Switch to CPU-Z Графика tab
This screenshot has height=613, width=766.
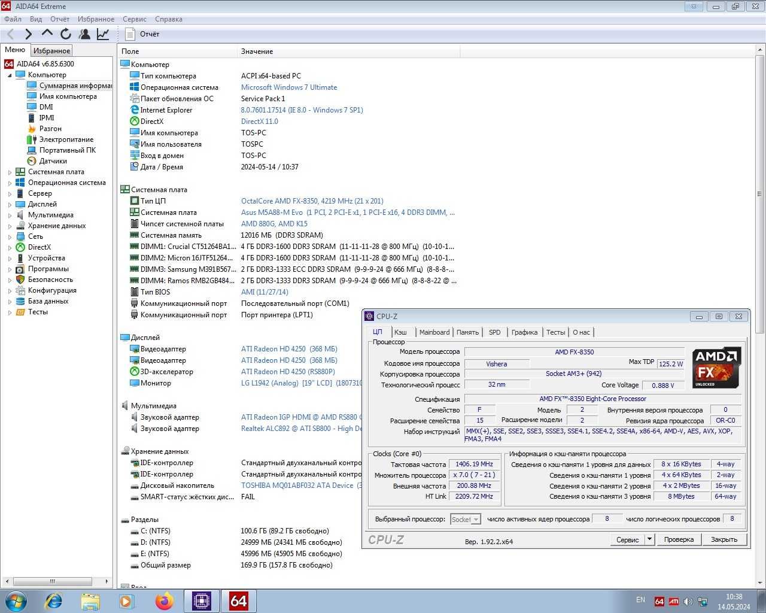click(524, 332)
